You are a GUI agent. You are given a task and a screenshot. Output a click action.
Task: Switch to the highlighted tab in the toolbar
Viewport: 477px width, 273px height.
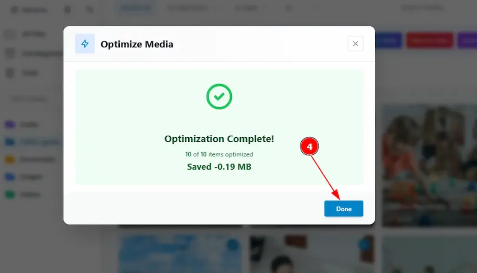click(136, 7)
